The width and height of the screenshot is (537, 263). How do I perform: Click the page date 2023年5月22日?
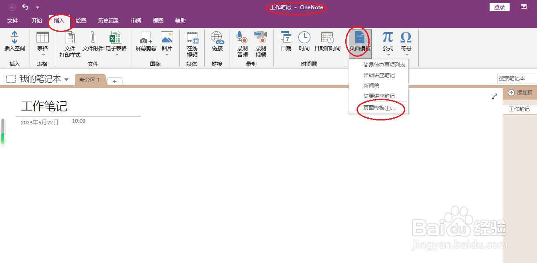point(40,123)
